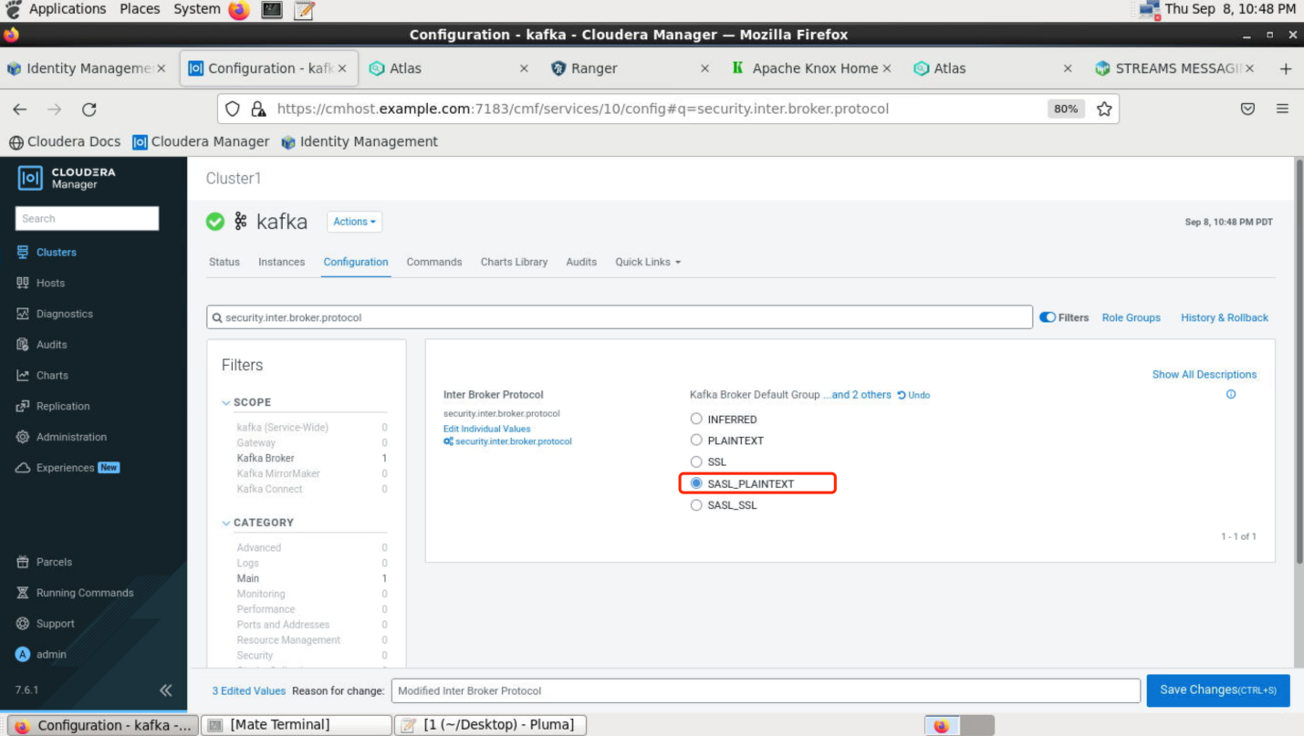Click the Pocket save icon

point(1247,109)
